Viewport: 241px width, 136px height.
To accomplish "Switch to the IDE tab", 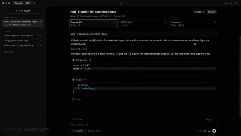I will pyautogui.click(x=28, y=3).
